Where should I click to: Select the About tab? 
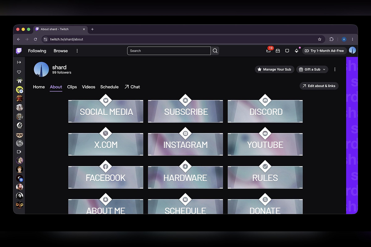pyautogui.click(x=56, y=87)
